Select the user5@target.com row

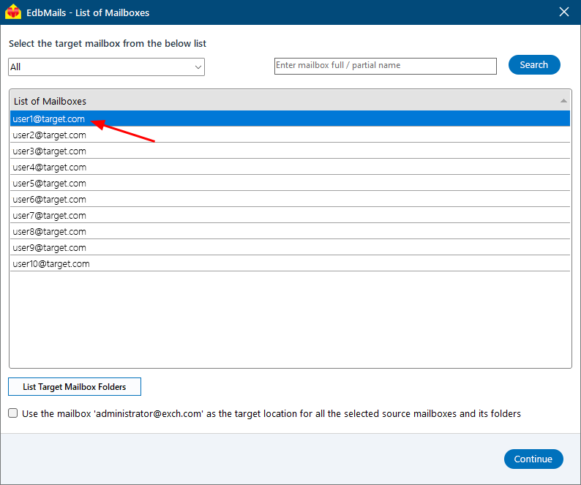49,184
